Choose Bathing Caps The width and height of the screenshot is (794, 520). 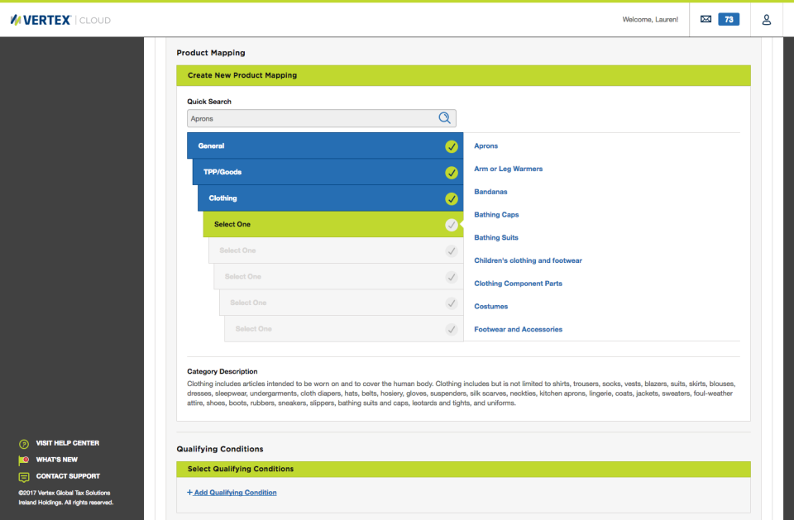tap(496, 215)
